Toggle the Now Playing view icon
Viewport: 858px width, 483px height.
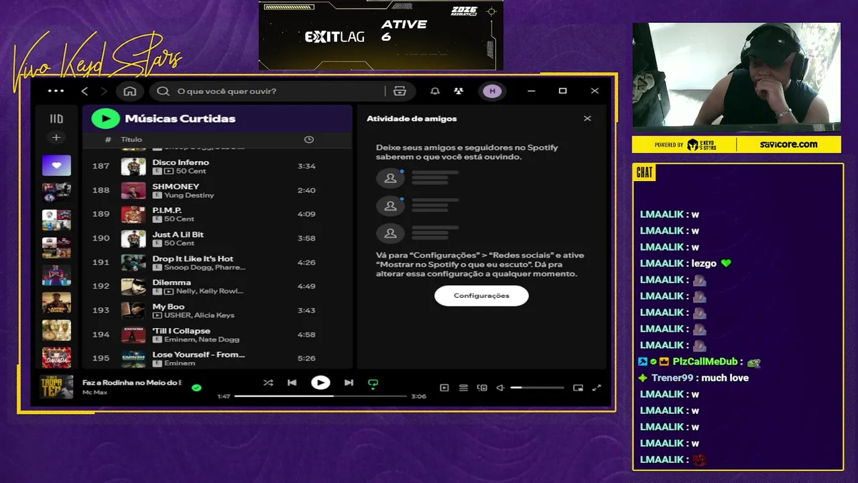tap(444, 388)
